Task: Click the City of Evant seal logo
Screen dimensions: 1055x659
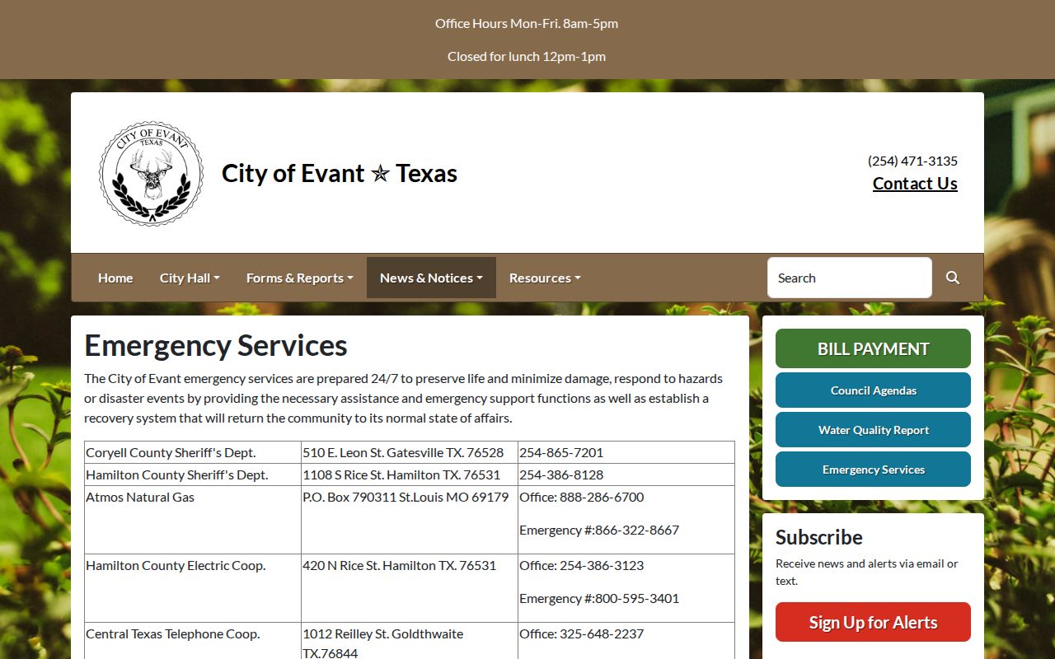Action: click(151, 174)
